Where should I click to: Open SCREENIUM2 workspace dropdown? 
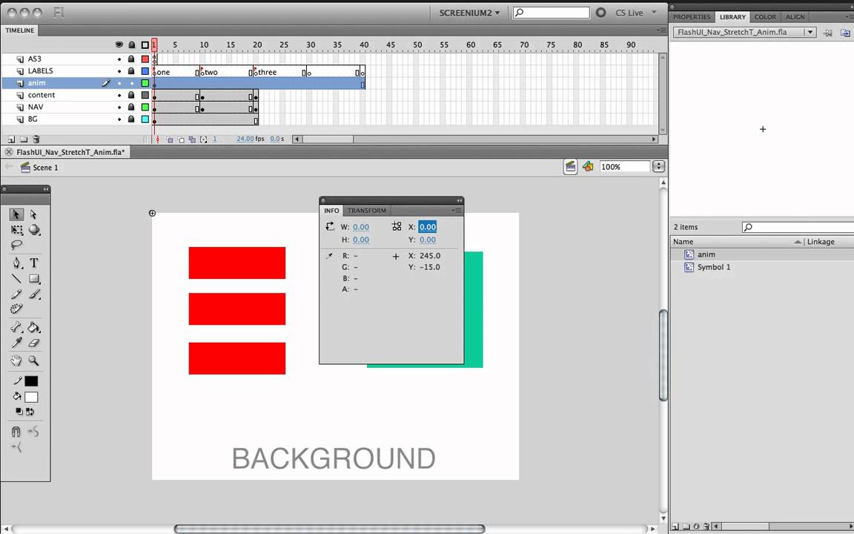click(469, 13)
